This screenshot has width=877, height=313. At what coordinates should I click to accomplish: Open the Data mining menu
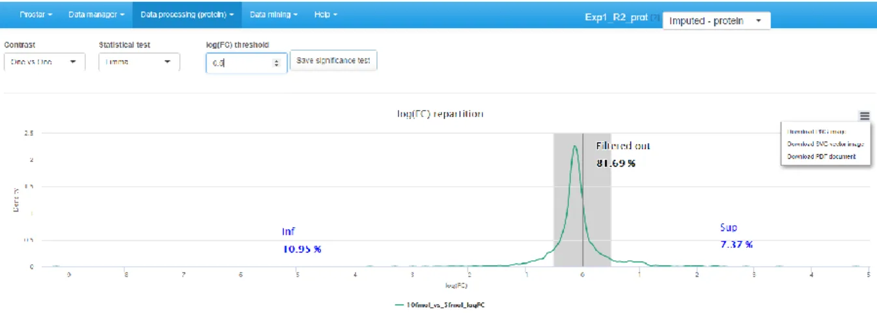coord(274,14)
